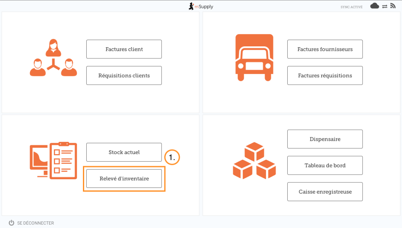Viewport: 402px width, 228px height.
Task: Click the power icon at the bottom left
Action: 11,223
